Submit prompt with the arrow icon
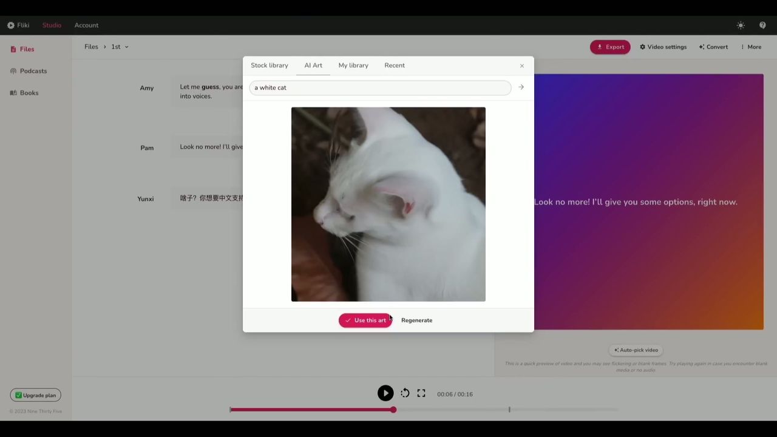 521,87
